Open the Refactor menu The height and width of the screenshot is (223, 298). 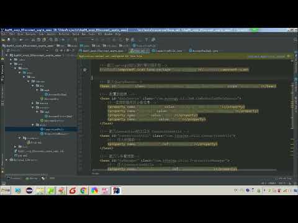(64, 34)
